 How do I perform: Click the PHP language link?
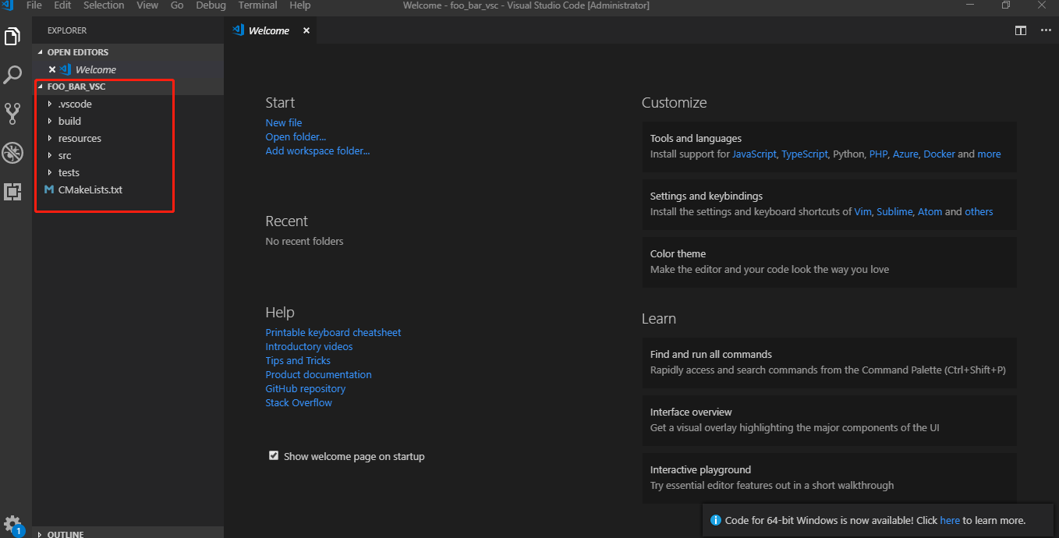click(x=879, y=154)
